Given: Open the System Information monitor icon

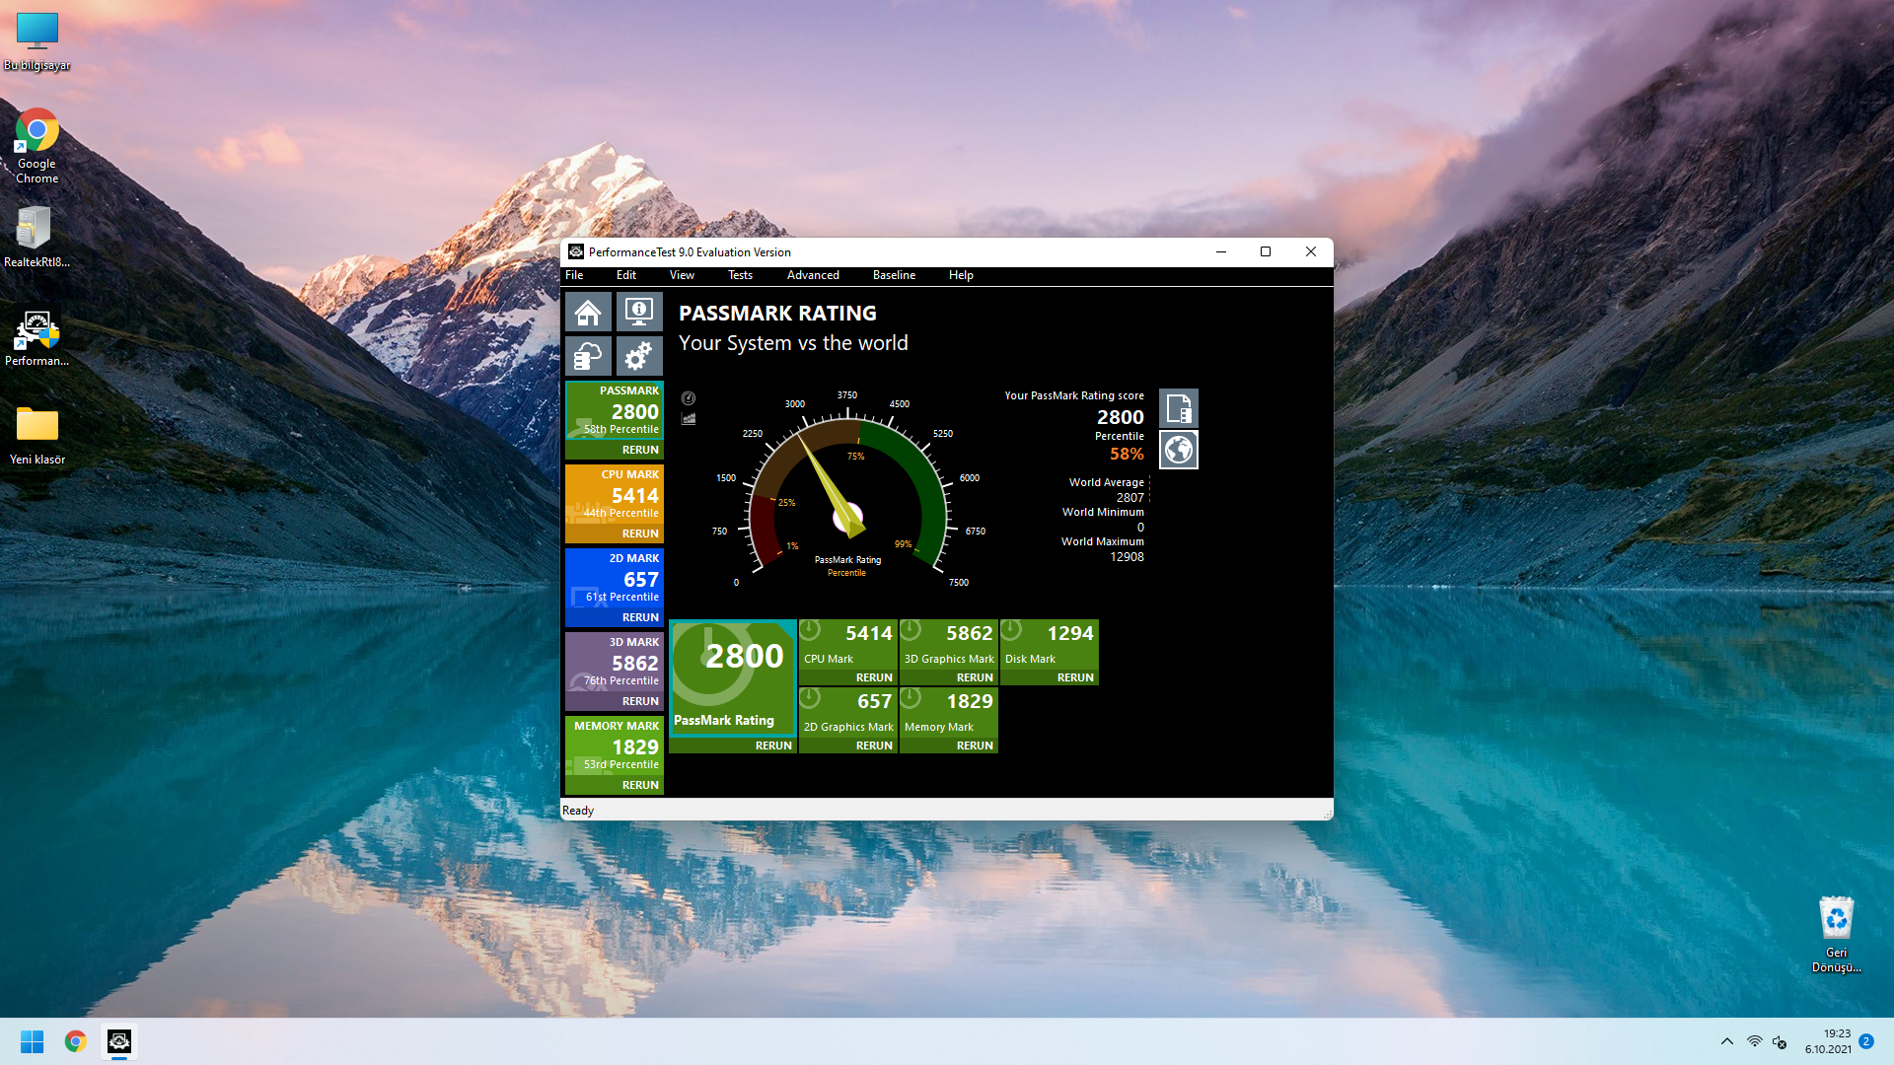Looking at the screenshot, I should 638,314.
